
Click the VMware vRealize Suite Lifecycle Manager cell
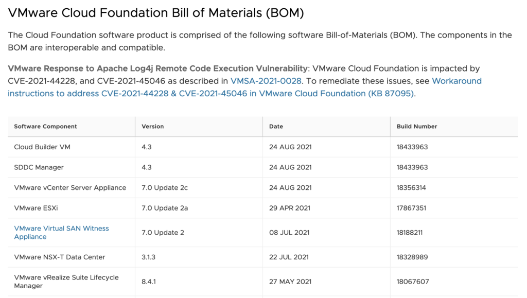66,282
